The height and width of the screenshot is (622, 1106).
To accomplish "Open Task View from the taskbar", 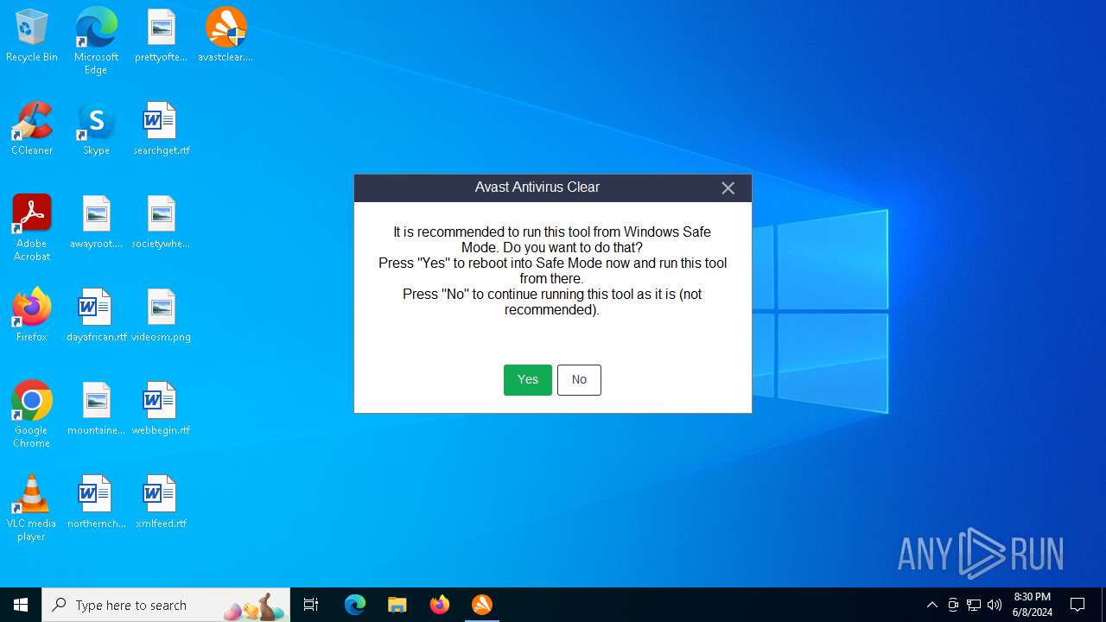I will tap(311, 605).
